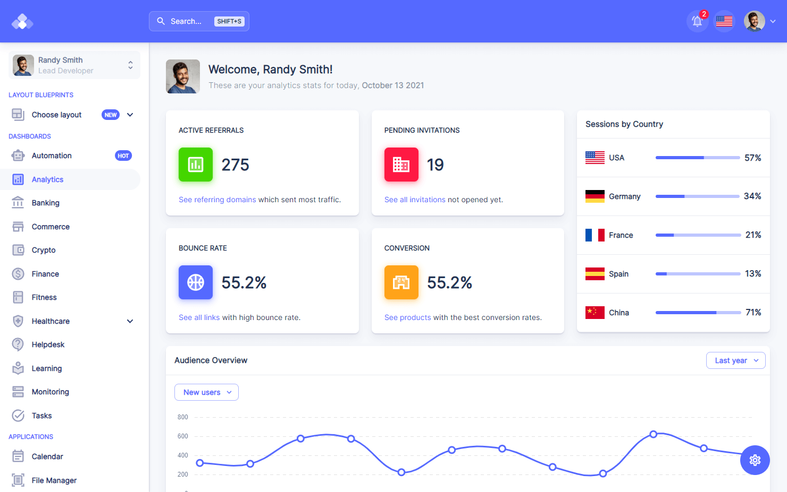Follow the See referring domains link
The image size is (787, 492).
point(217,200)
